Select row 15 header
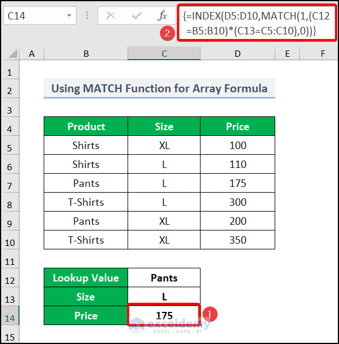339x344 pixels. pos(10,334)
